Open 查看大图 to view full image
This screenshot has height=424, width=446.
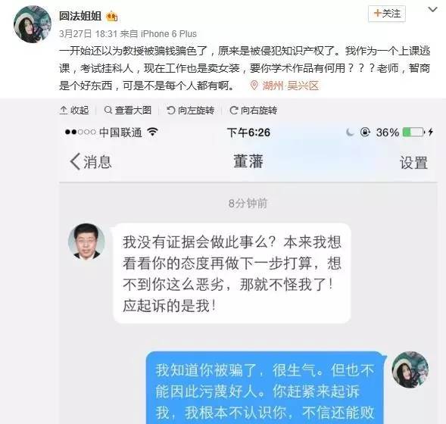[128, 110]
